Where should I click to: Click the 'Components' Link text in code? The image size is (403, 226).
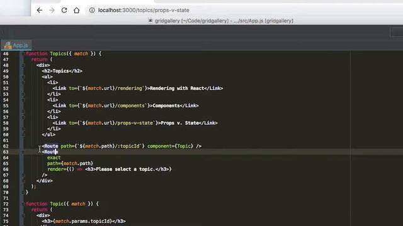166,105
